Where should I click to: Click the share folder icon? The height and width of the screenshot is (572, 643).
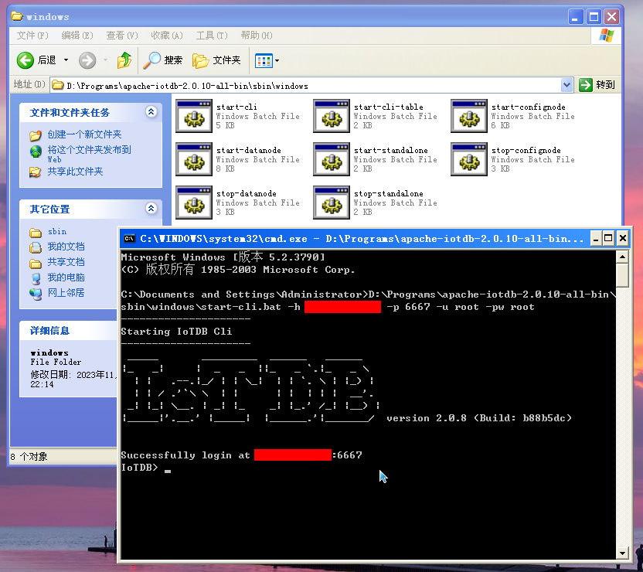[36, 172]
